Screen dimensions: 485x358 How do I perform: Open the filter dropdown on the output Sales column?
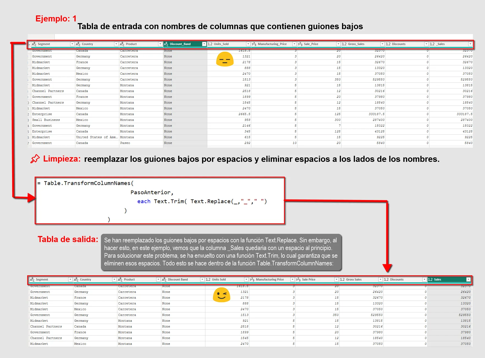pos(468,279)
